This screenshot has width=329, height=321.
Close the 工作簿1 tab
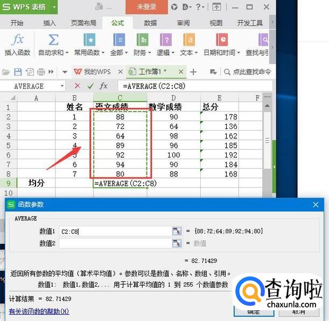click(x=181, y=72)
